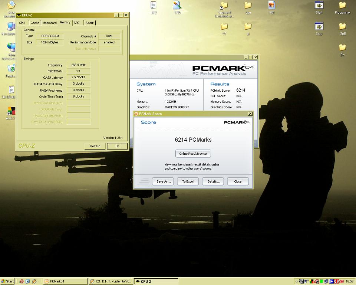
Task: Click the 265.4 MHz Frequency field
Action: coord(79,65)
